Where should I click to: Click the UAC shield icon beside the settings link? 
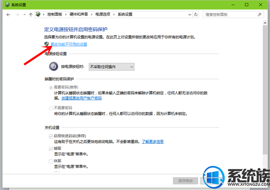click(47, 44)
